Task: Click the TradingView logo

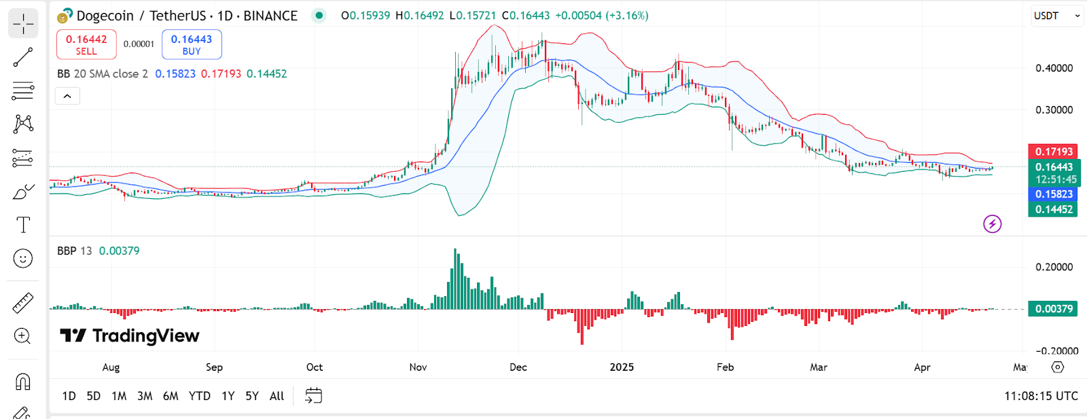Action: (x=130, y=335)
